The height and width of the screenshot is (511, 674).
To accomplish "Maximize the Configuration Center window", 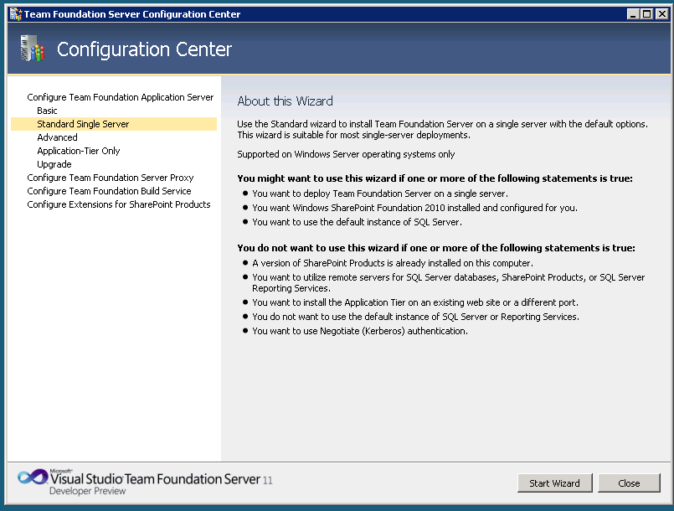I will 646,14.
